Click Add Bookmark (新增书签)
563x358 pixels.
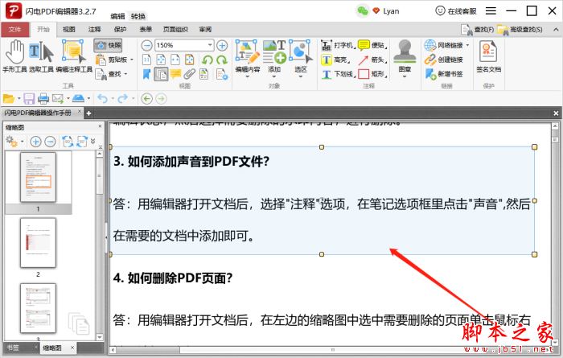(x=444, y=74)
